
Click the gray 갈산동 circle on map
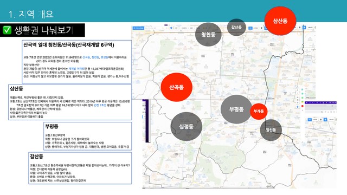tap(236, 27)
